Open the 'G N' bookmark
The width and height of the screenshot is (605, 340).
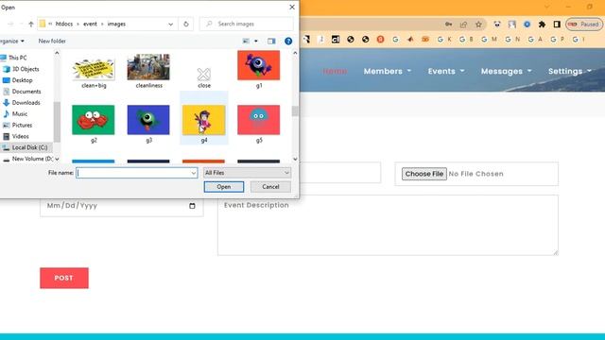(512, 40)
